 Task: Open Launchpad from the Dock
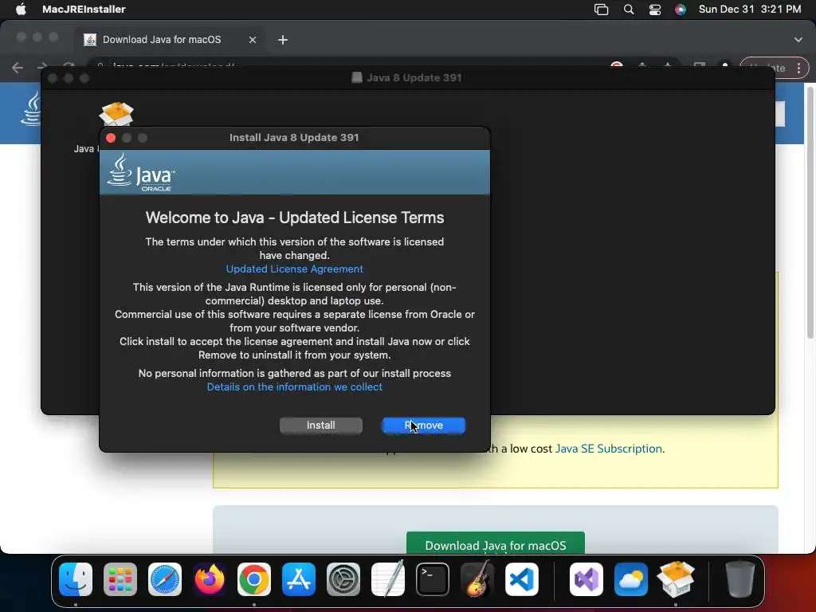point(120,579)
